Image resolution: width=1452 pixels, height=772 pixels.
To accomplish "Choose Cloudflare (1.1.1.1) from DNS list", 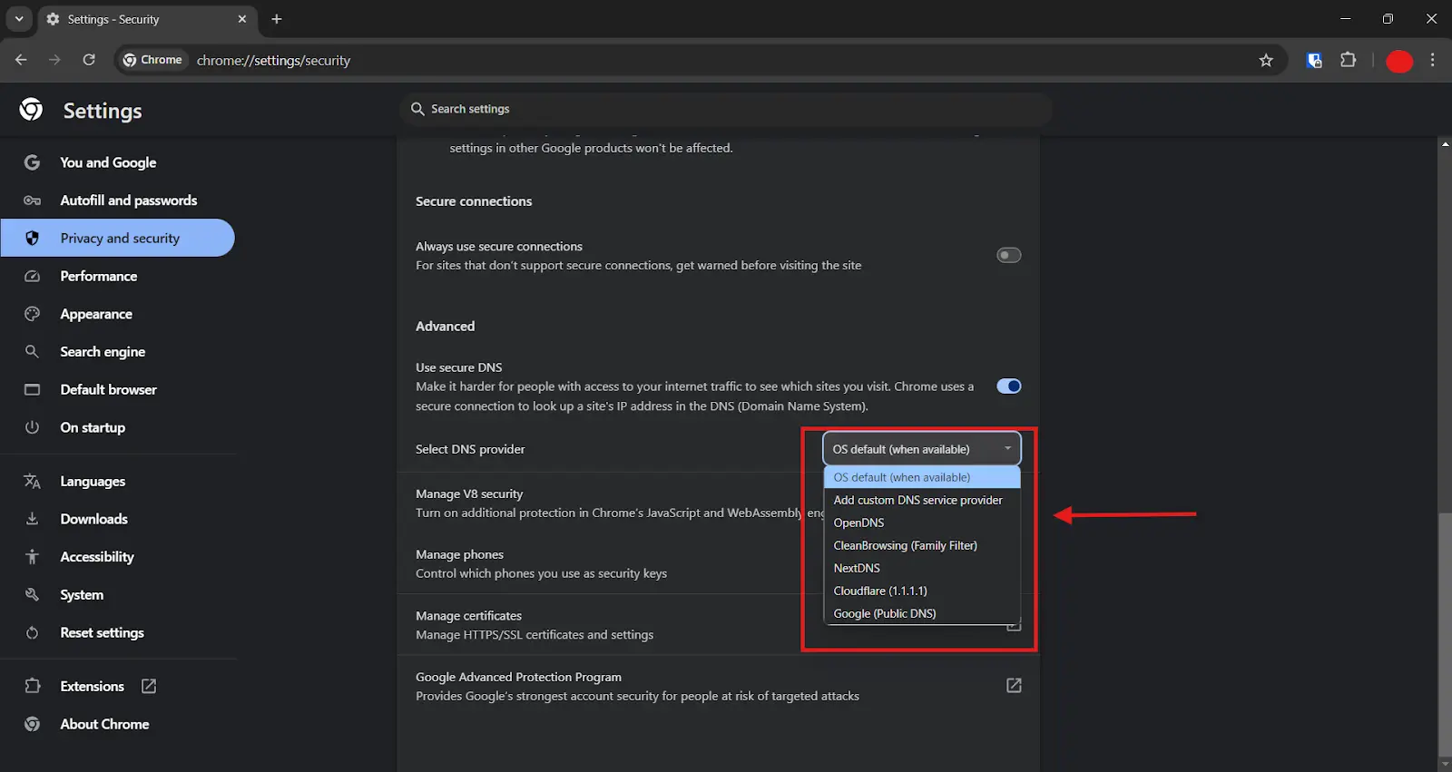I will click(x=880, y=591).
